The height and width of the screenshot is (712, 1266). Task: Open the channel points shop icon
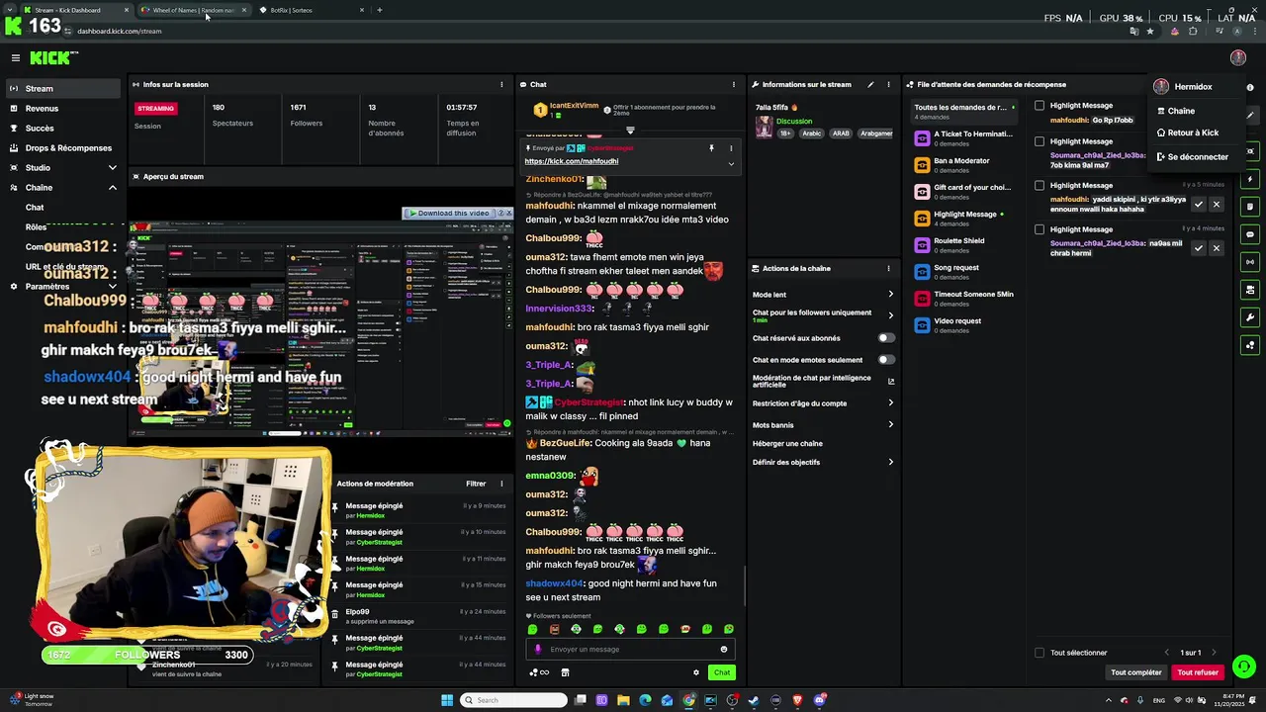pyautogui.click(x=565, y=672)
